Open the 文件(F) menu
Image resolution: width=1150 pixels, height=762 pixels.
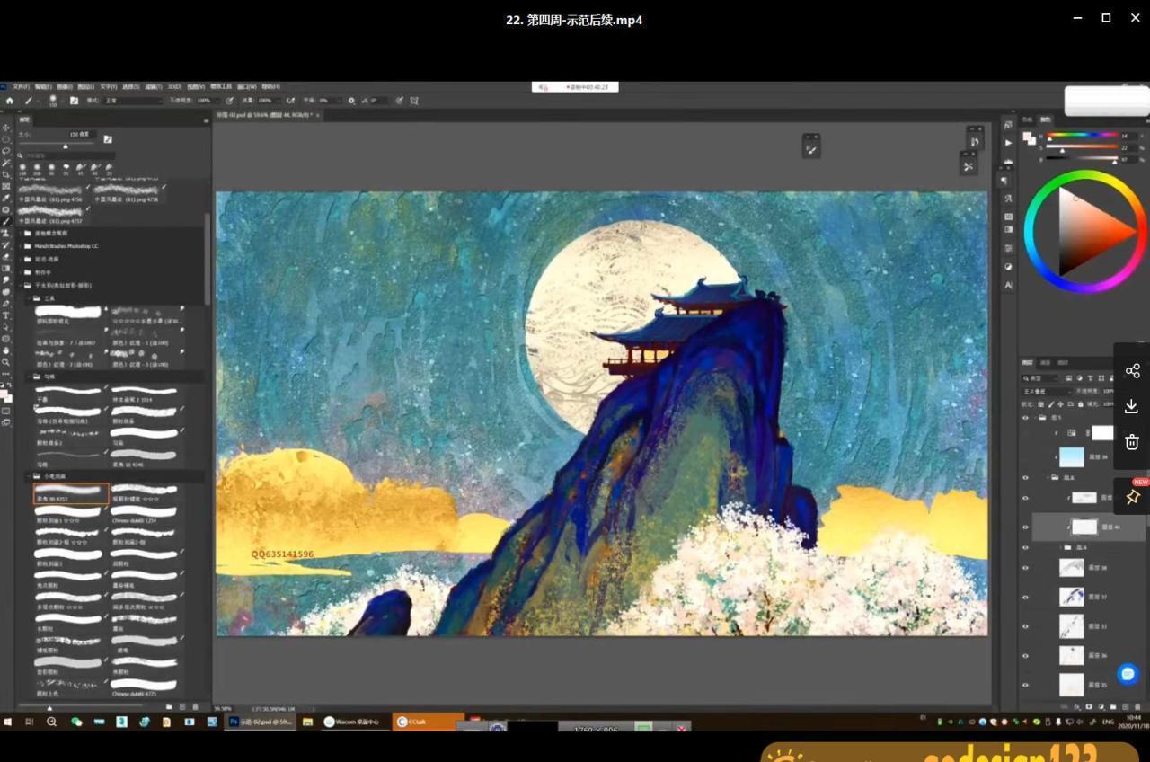click(21, 87)
